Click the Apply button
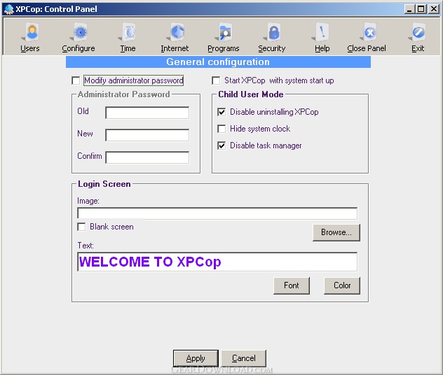 [x=196, y=358]
